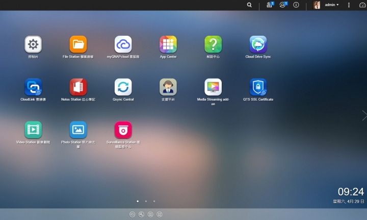Click third bottom bar icon
Viewport: 367px width, 220px height.
(x=150, y=214)
